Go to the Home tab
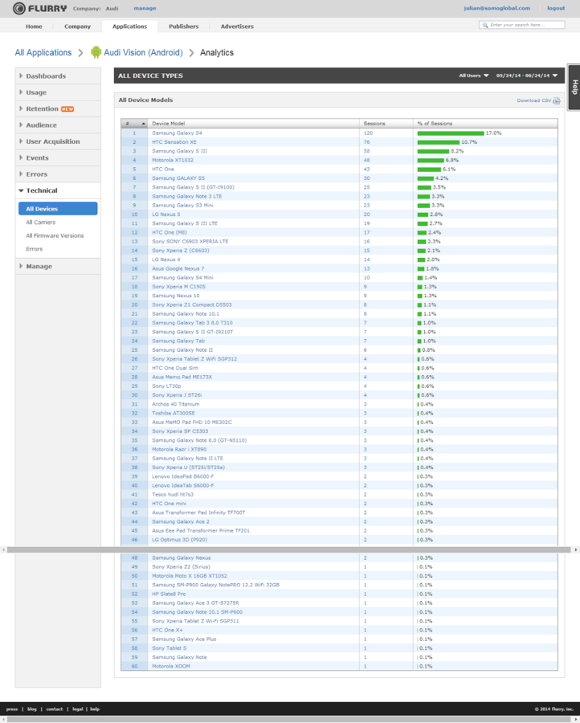Image resolution: width=580 pixels, height=723 pixels. [x=34, y=27]
